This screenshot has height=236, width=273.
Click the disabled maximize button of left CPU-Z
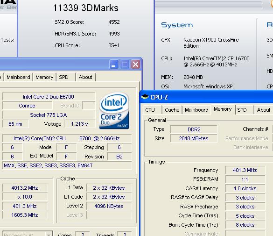[125, 64]
